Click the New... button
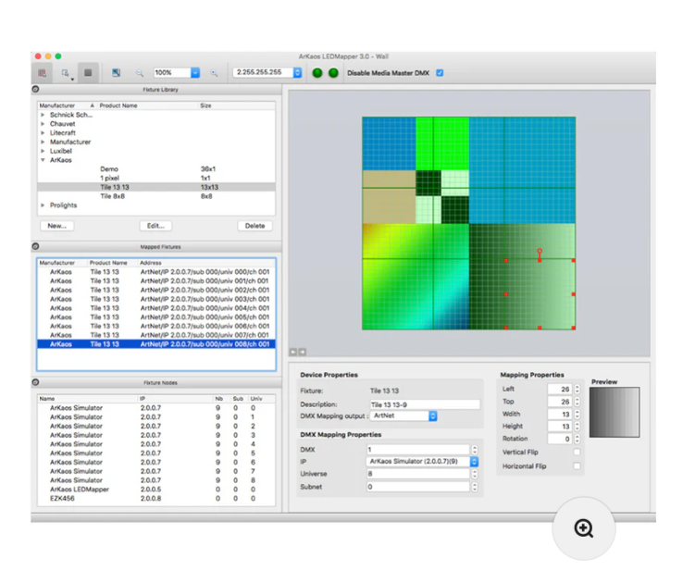Screen dimensions: 683x583 point(57,226)
